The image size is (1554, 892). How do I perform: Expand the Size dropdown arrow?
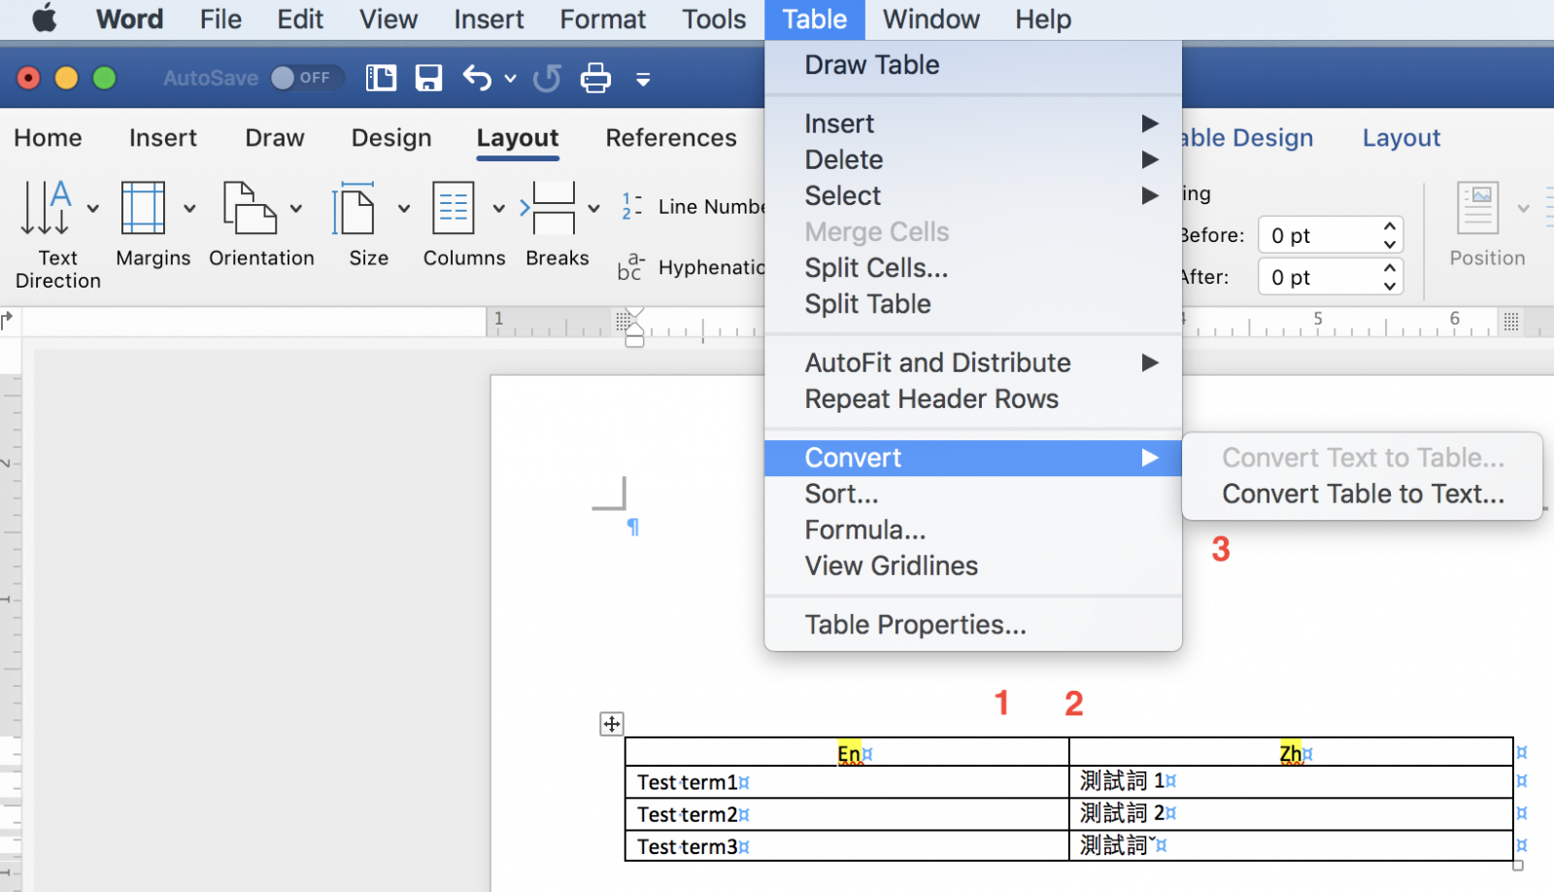404,208
